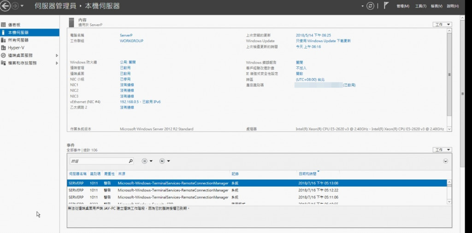
Task: Open the navigation history dropdown arrow
Action: pos(22,6)
